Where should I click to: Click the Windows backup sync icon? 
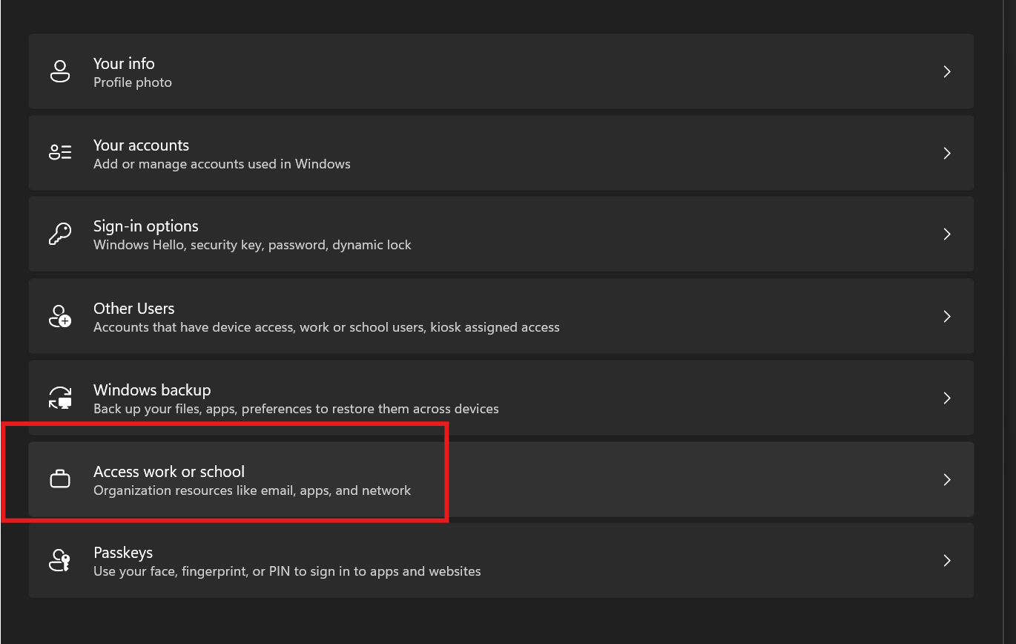(x=60, y=398)
